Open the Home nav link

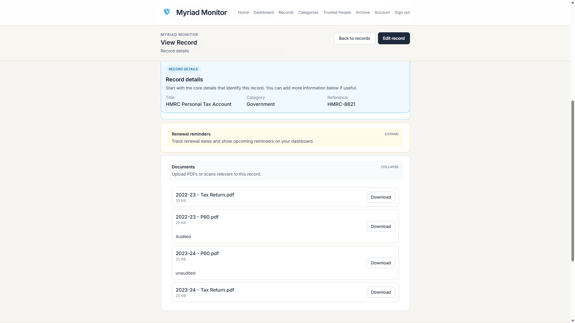click(x=243, y=13)
